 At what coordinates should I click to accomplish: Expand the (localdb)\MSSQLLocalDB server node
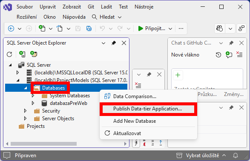pos(18,73)
